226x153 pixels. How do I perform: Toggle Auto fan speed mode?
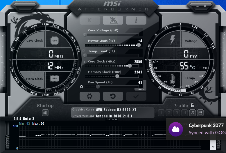coord(141,89)
